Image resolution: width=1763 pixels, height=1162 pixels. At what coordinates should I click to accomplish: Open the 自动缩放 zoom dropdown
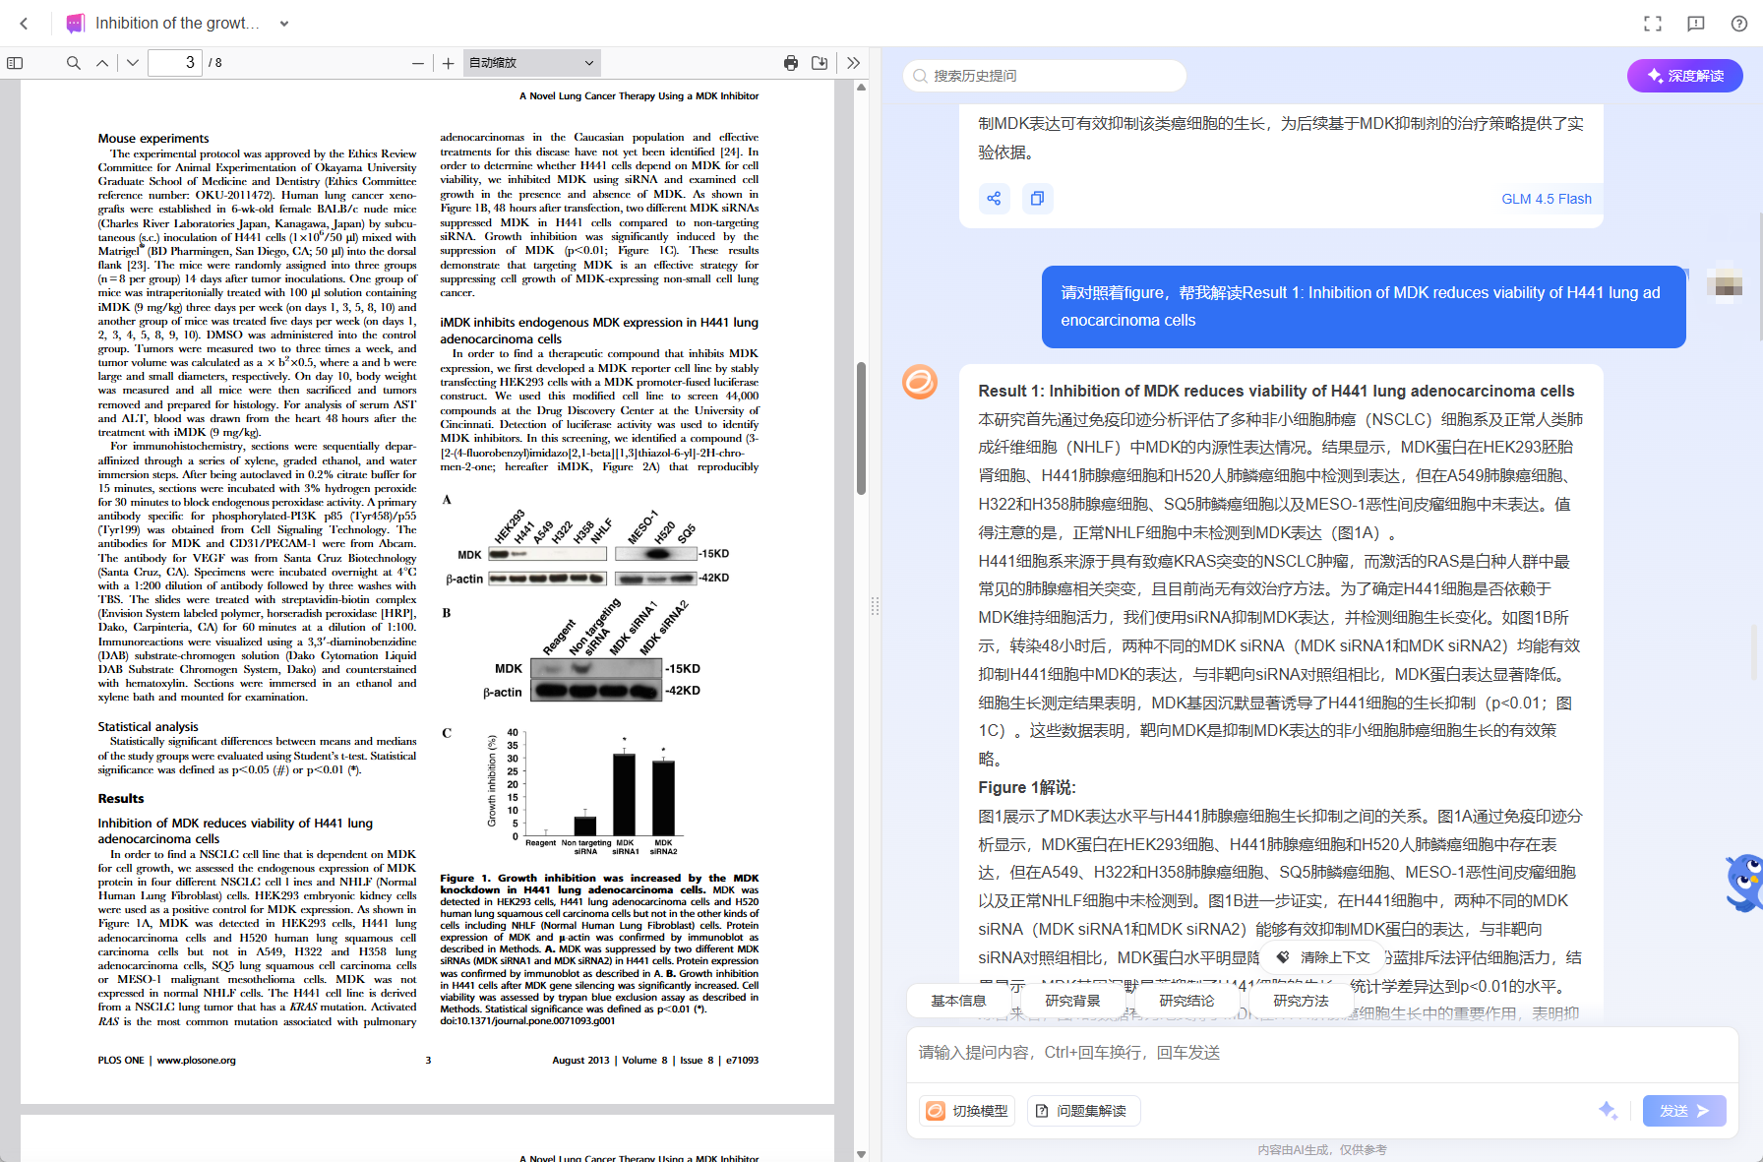click(x=531, y=63)
